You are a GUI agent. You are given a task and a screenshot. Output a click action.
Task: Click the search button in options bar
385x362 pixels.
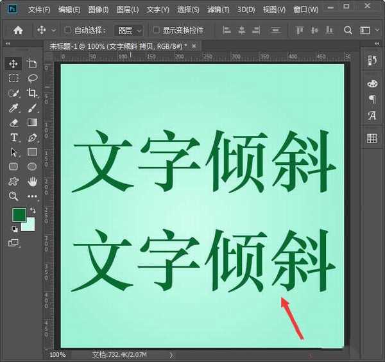[348, 30]
